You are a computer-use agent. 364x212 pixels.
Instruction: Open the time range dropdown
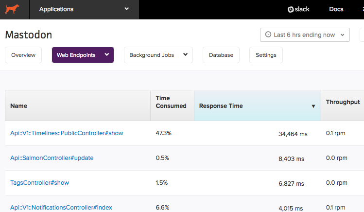(305, 35)
